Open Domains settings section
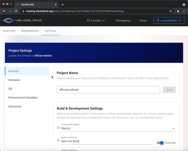Image resolution: width=188 pixels, height=151 pixels. click(27, 80)
